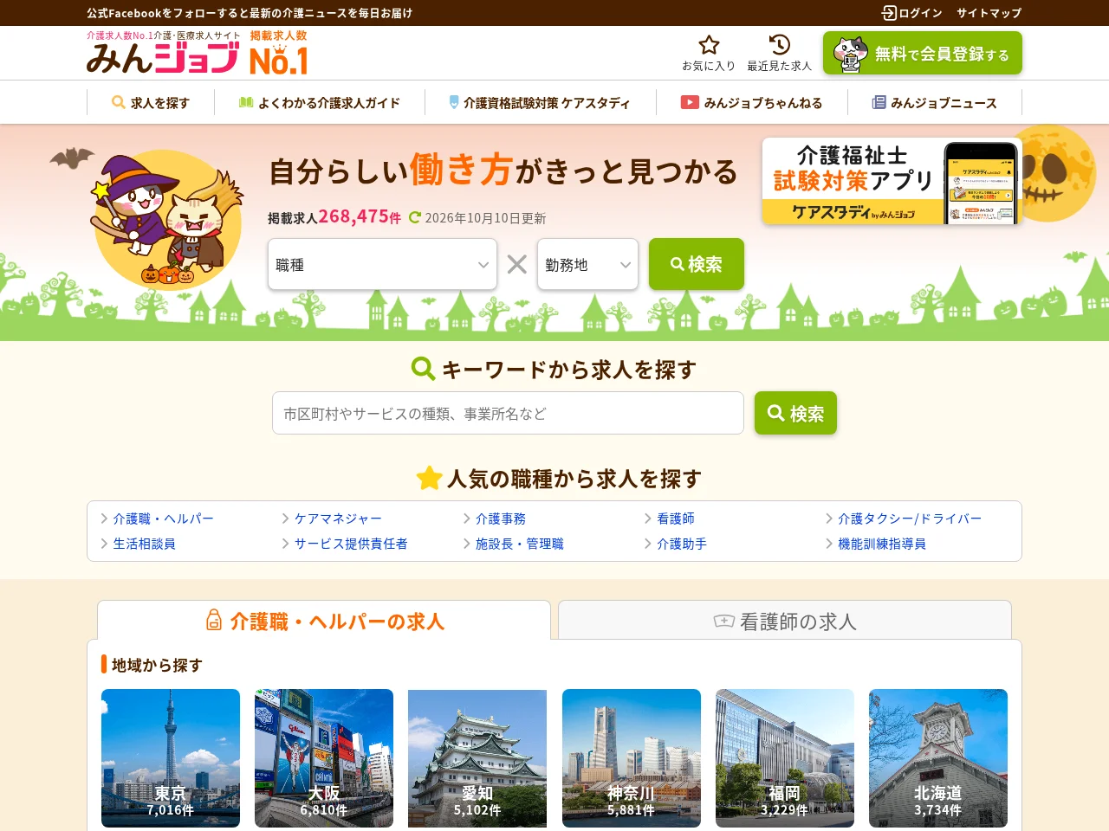Image resolution: width=1109 pixels, height=831 pixels.
Task: Open the 勤務地 location dropdown
Action: (587, 264)
